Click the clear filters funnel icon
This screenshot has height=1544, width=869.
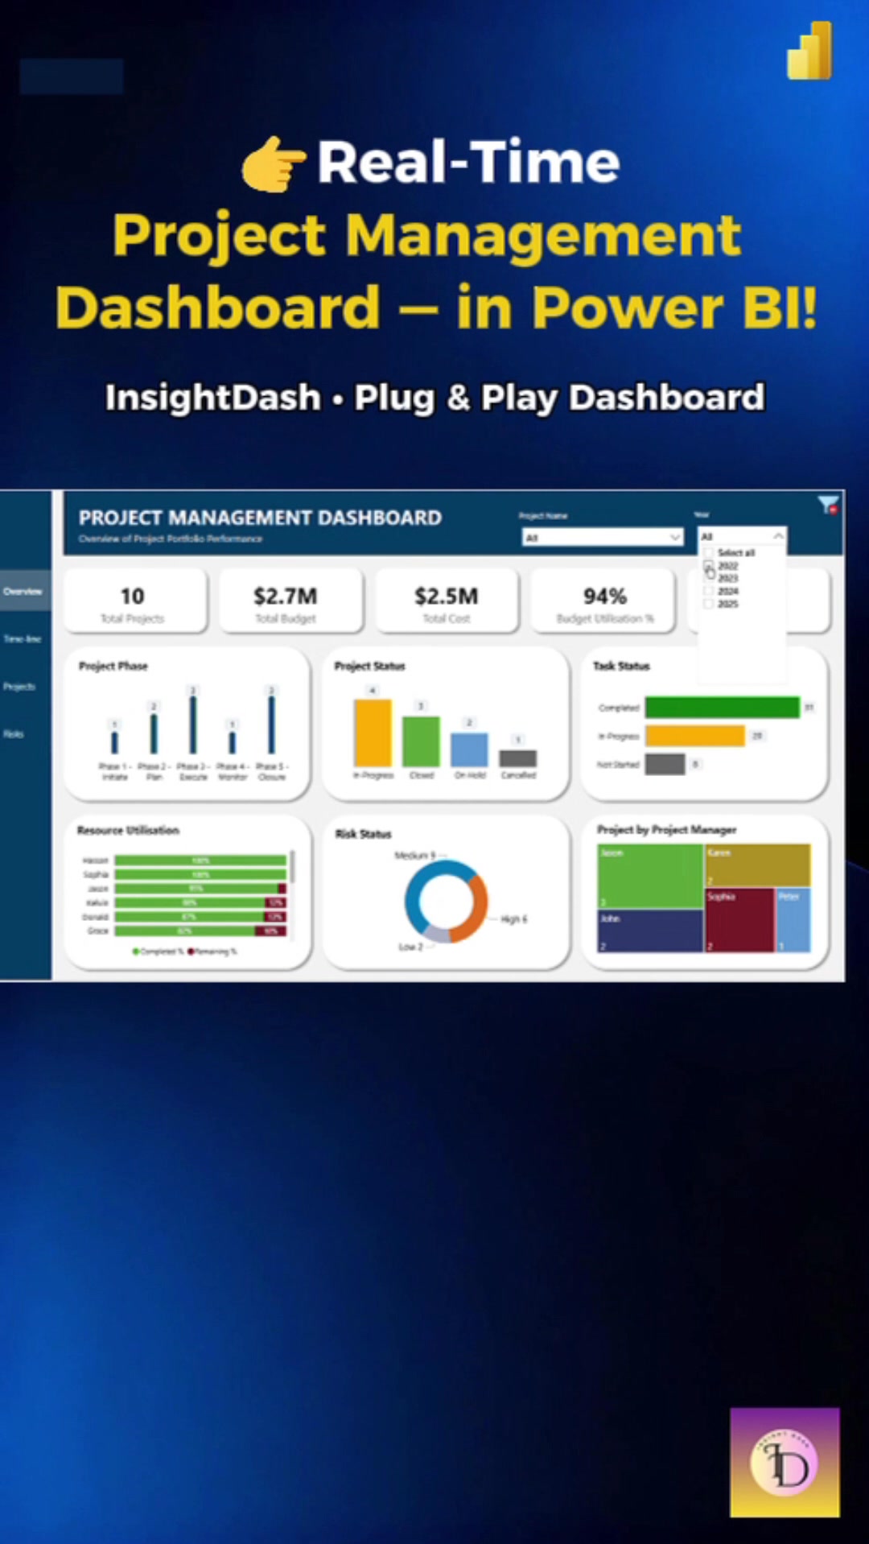coord(828,506)
